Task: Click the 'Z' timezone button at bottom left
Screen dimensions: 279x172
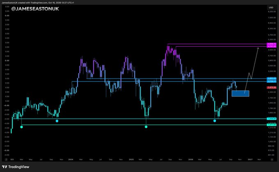Action: [x=6, y=160]
